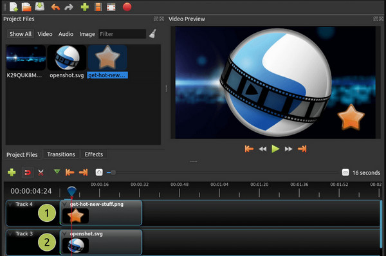Toggle the snapping magnet tool
The height and width of the screenshot is (256, 386).
click(28, 172)
